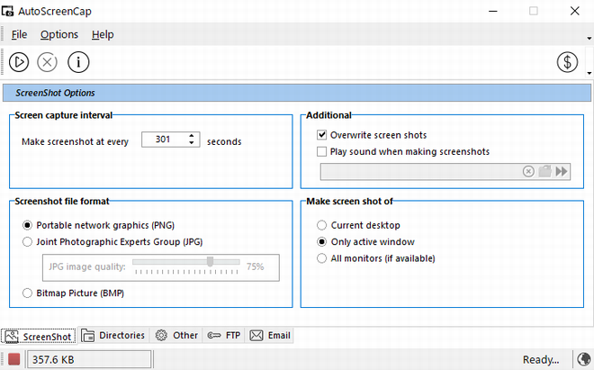Switch to the ScreenShot tab
This screenshot has height=370, width=594.
[39, 337]
